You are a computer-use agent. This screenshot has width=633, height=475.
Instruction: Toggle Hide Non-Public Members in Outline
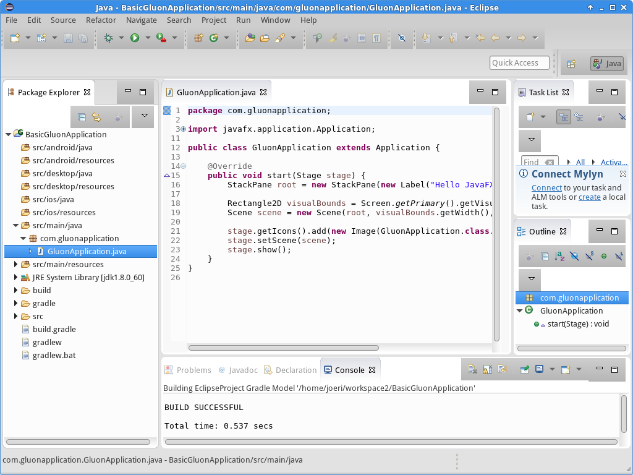pyautogui.click(x=604, y=256)
